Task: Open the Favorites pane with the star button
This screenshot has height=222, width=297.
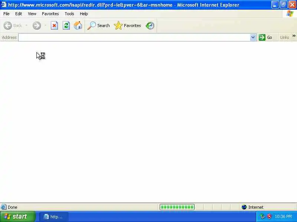Action: (127, 26)
